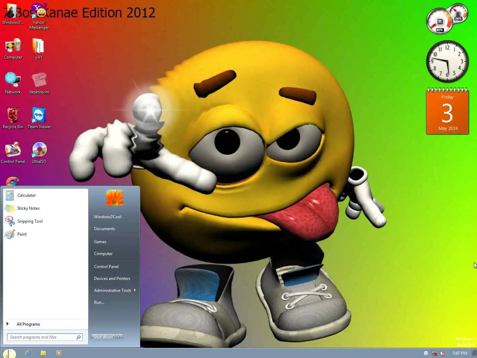The width and height of the screenshot is (477, 358).
Task: Click the Shut down button
Action: (x=103, y=337)
